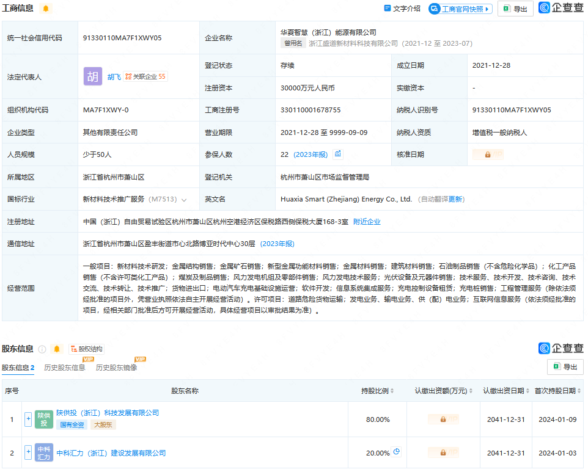The image size is (588, 472).
Task: Open the 文字介绍 text introduction
Action: pyautogui.click(x=402, y=9)
